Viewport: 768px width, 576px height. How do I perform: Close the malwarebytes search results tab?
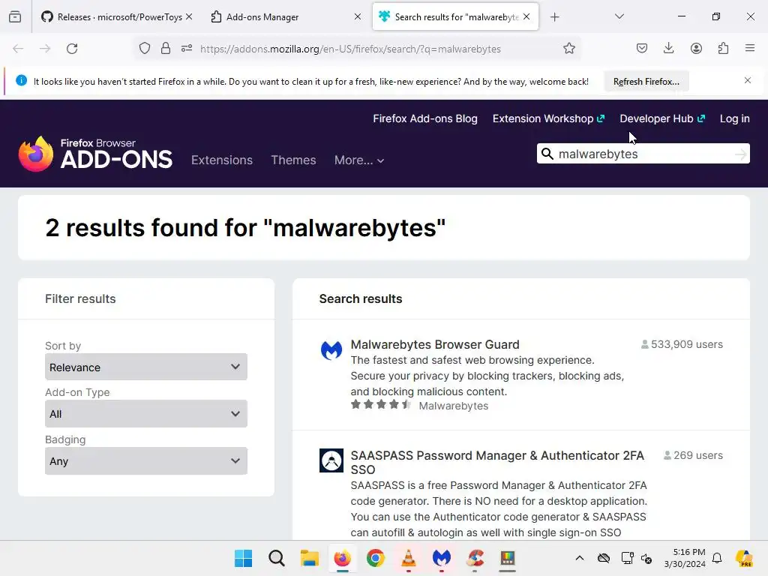coord(526,16)
